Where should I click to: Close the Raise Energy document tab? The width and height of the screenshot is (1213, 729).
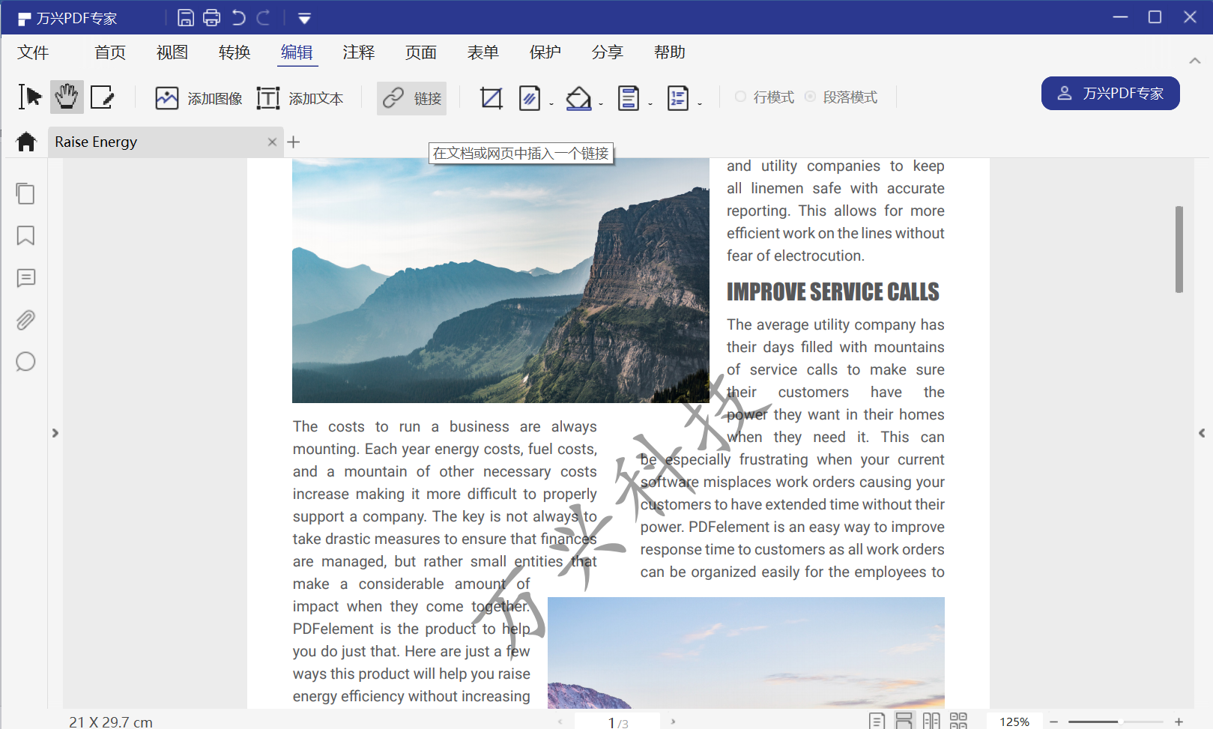272,142
